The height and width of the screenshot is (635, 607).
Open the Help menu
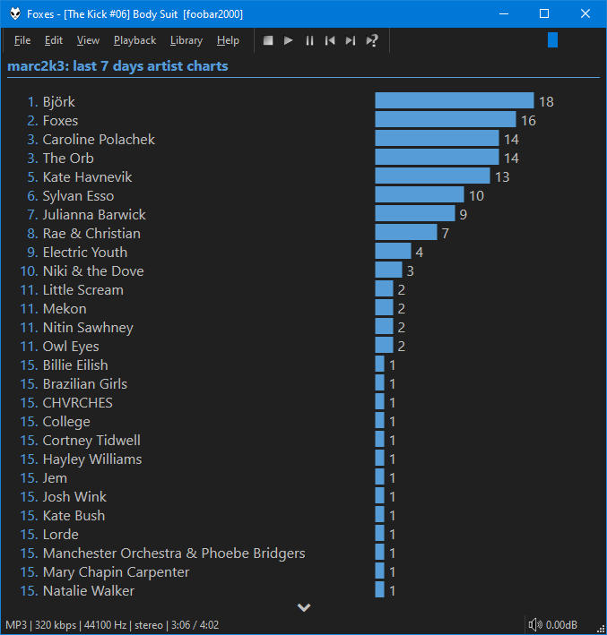(x=228, y=40)
